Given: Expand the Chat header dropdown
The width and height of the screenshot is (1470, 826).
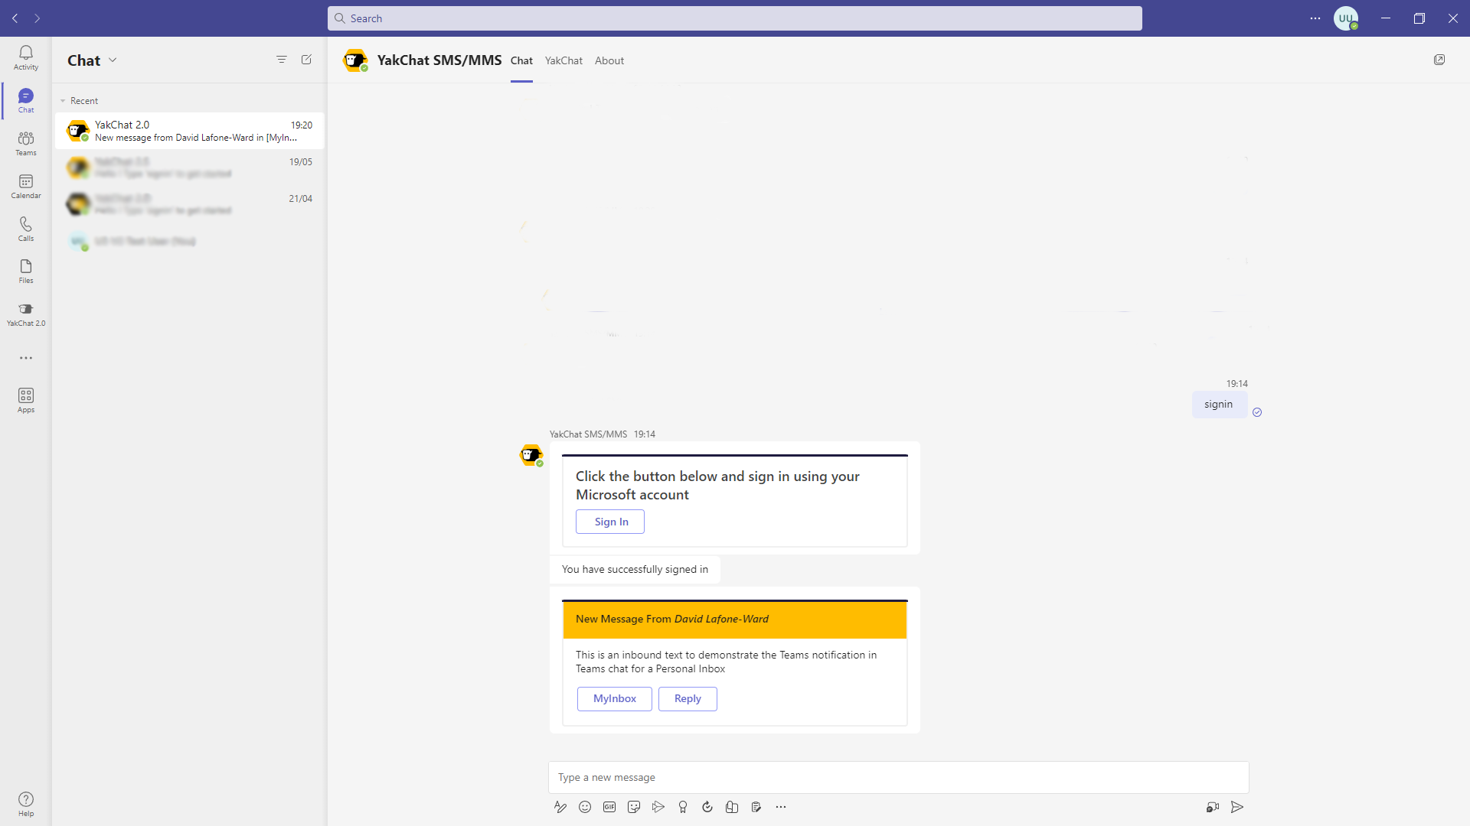Looking at the screenshot, I should pos(113,60).
